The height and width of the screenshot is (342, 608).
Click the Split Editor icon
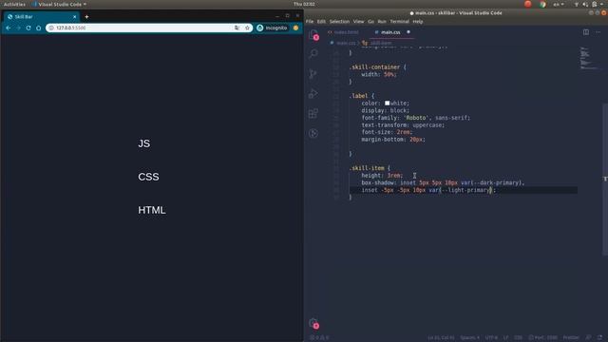click(586, 32)
